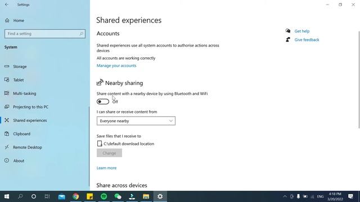Image resolution: width=360 pixels, height=202 pixels.
Task: Open Projecting to this PC settings
Action: point(26,107)
